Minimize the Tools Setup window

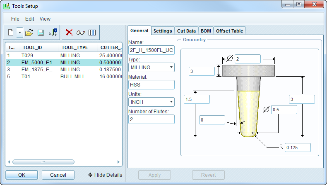tap(288, 5)
